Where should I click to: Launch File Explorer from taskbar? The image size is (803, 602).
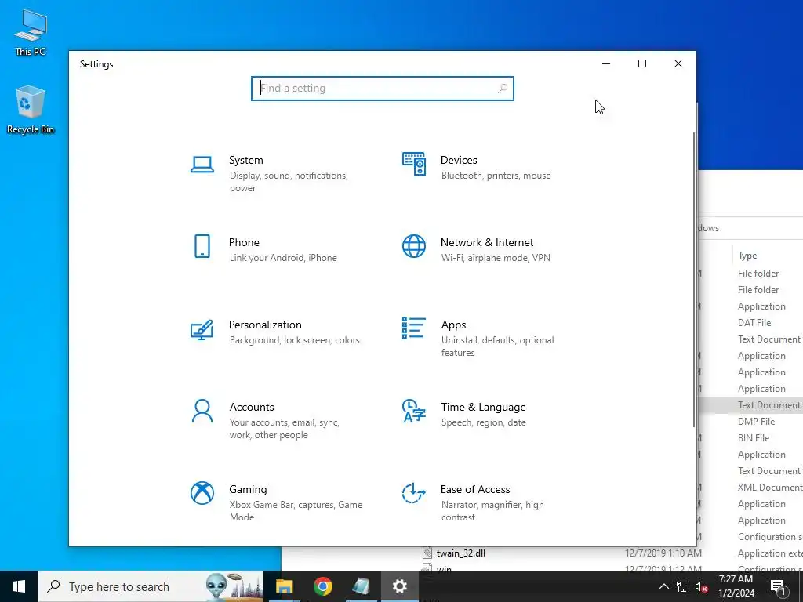(284, 586)
